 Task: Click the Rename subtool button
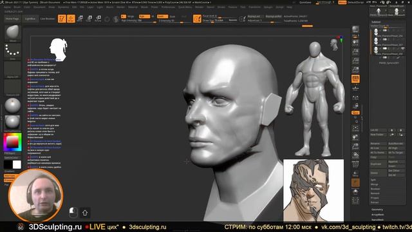(x=378, y=144)
